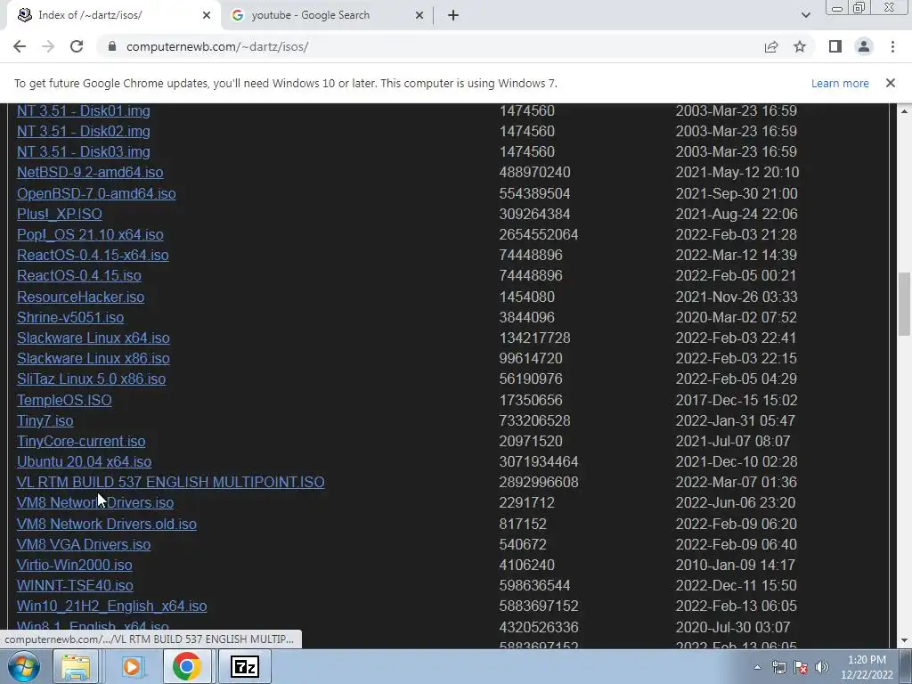Show hidden tray icons arrow

click(x=757, y=667)
